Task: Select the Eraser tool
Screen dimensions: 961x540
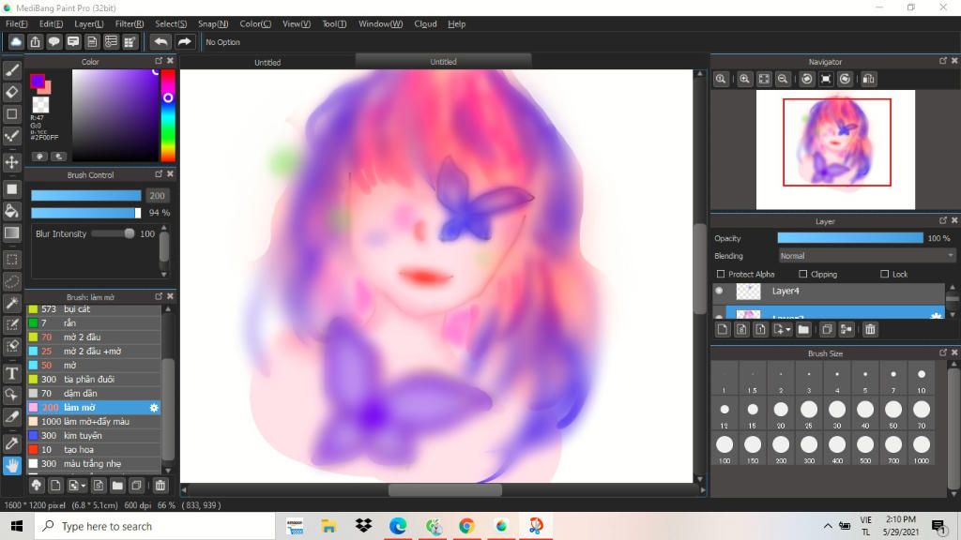Action: pos(11,93)
